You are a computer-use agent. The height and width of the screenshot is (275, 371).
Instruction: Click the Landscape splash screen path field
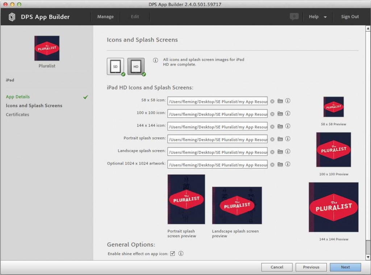[x=217, y=152]
